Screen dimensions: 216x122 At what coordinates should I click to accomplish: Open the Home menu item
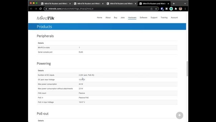100,18
